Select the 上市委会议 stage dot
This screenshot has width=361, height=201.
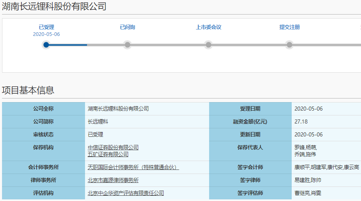(x=208, y=45)
